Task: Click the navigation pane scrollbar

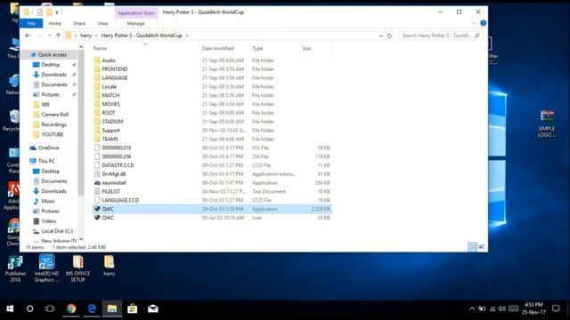Action: 81,124
